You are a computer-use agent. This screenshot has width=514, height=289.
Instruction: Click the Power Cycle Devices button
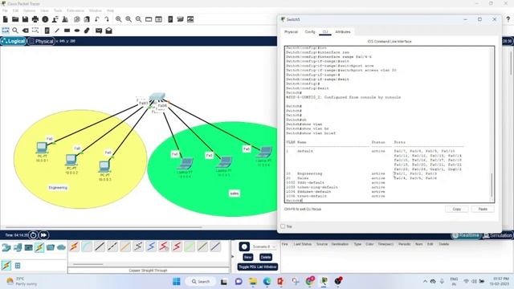tap(33, 235)
